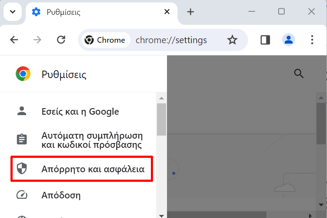Open Απόρρητο και ασφάλεια section
The width and height of the screenshot is (327, 218).
[x=82, y=169]
